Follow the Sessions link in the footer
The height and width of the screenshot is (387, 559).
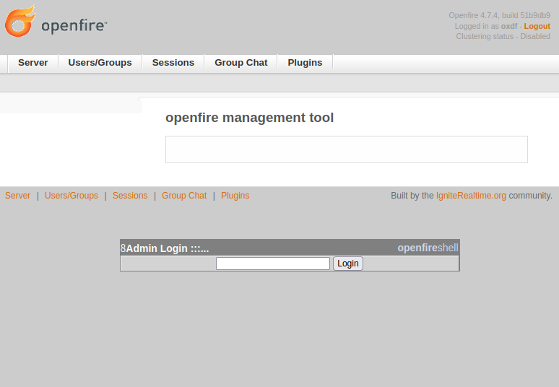pos(129,196)
